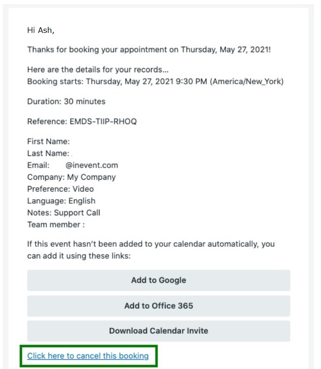Click 'Here are the details for your records' text

pyautogui.click(x=98, y=69)
